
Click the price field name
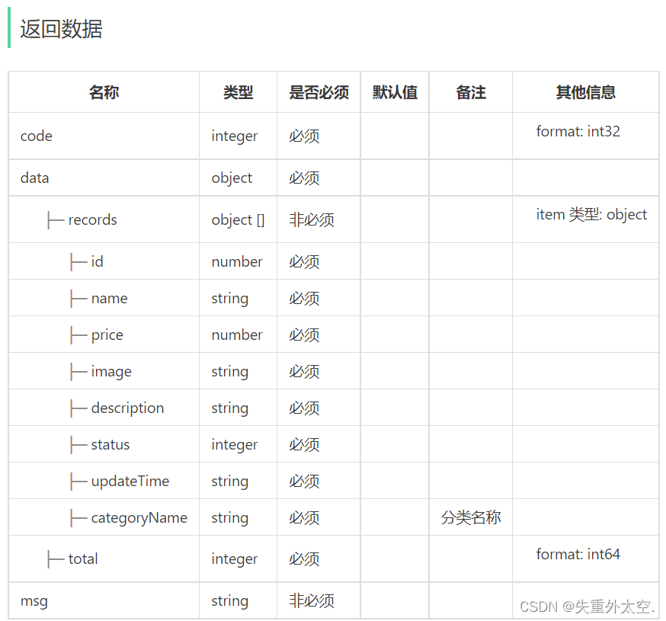tap(107, 335)
